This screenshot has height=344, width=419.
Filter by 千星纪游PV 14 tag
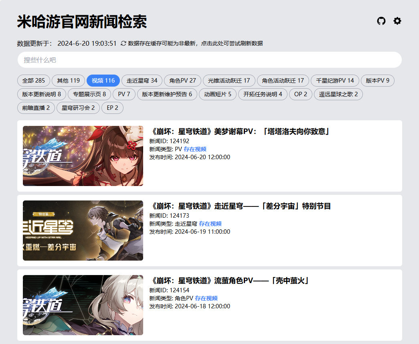[x=335, y=81]
